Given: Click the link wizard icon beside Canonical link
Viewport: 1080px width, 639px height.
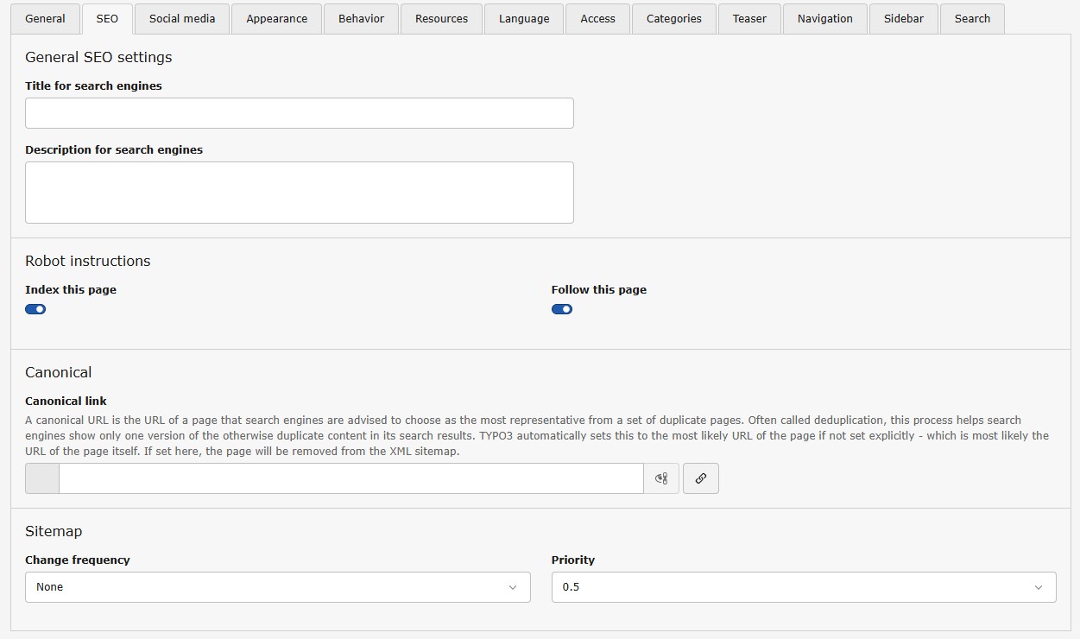Looking at the screenshot, I should [x=700, y=478].
